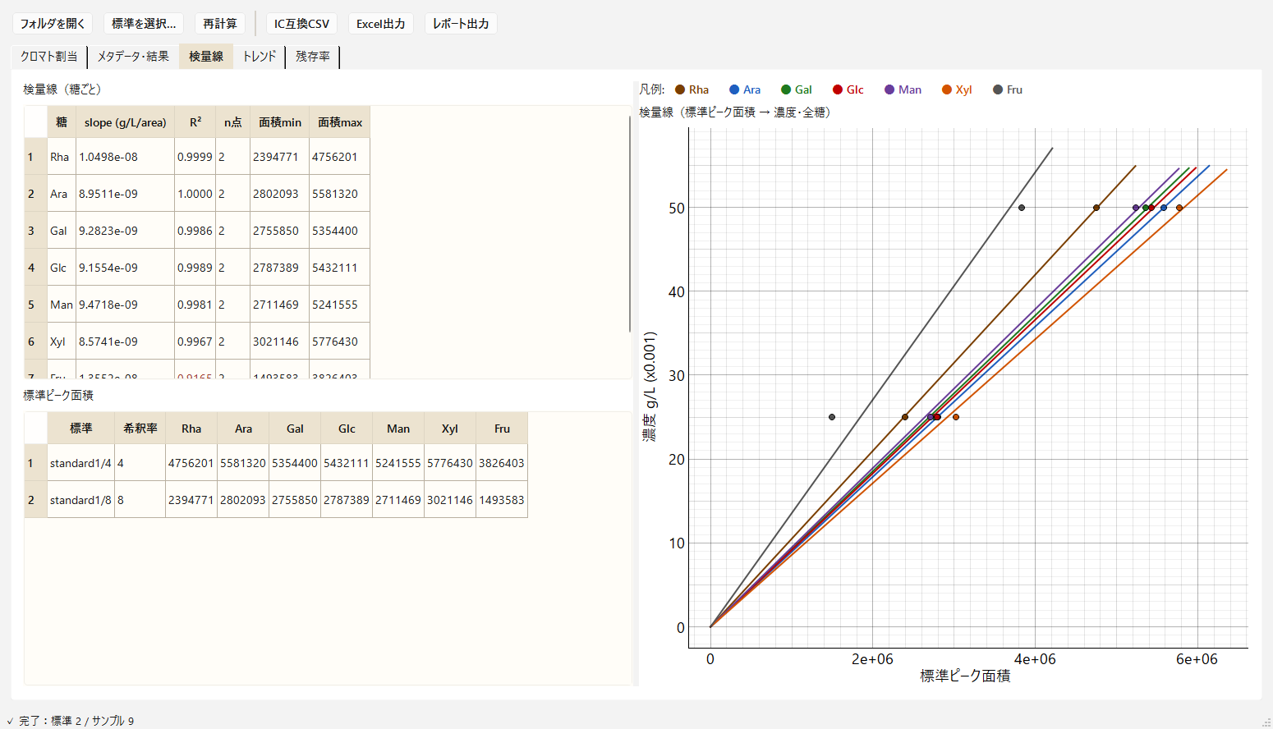Click the slope value 9.4718e-09
This screenshot has width=1273, height=729.
[x=125, y=305]
